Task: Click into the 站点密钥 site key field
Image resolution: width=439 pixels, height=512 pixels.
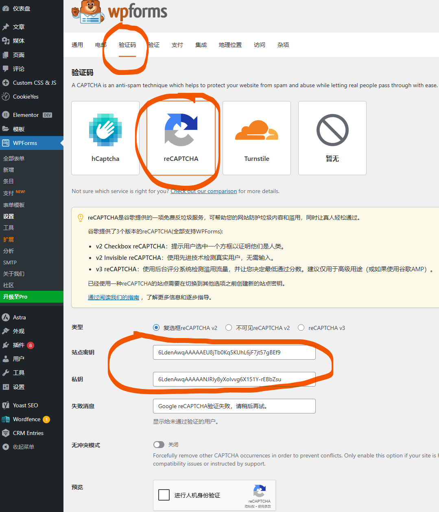Action: click(x=234, y=352)
